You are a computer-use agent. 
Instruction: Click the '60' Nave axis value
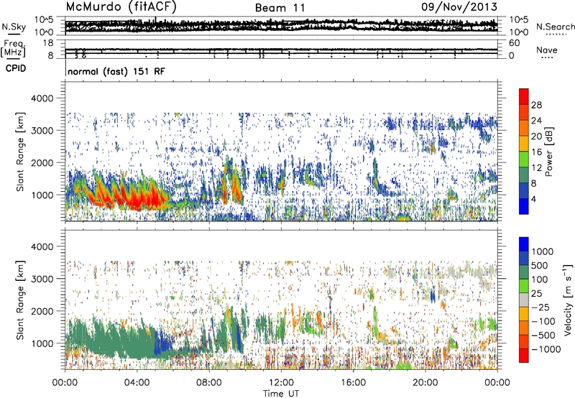click(514, 43)
